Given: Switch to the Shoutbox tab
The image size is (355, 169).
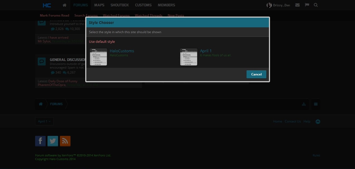Looking at the screenshot, I should point(120,5).
